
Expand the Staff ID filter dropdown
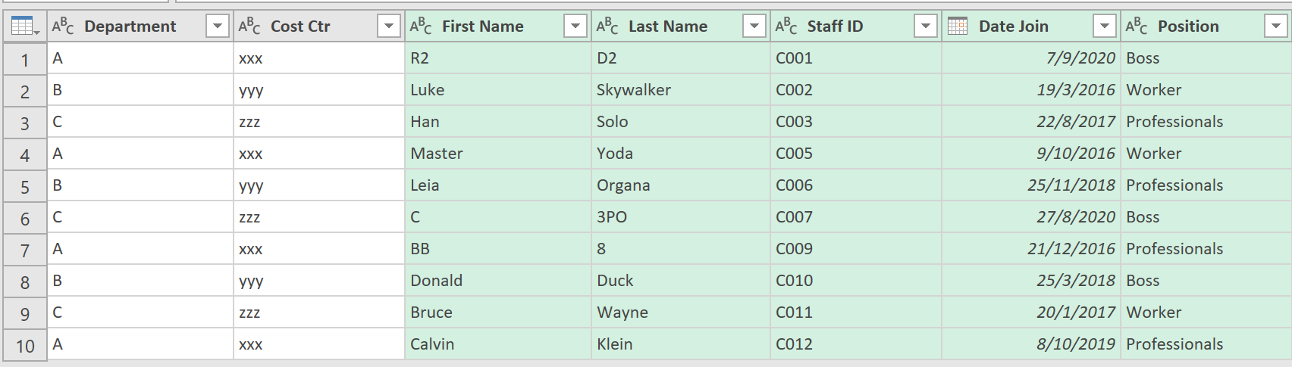926,26
